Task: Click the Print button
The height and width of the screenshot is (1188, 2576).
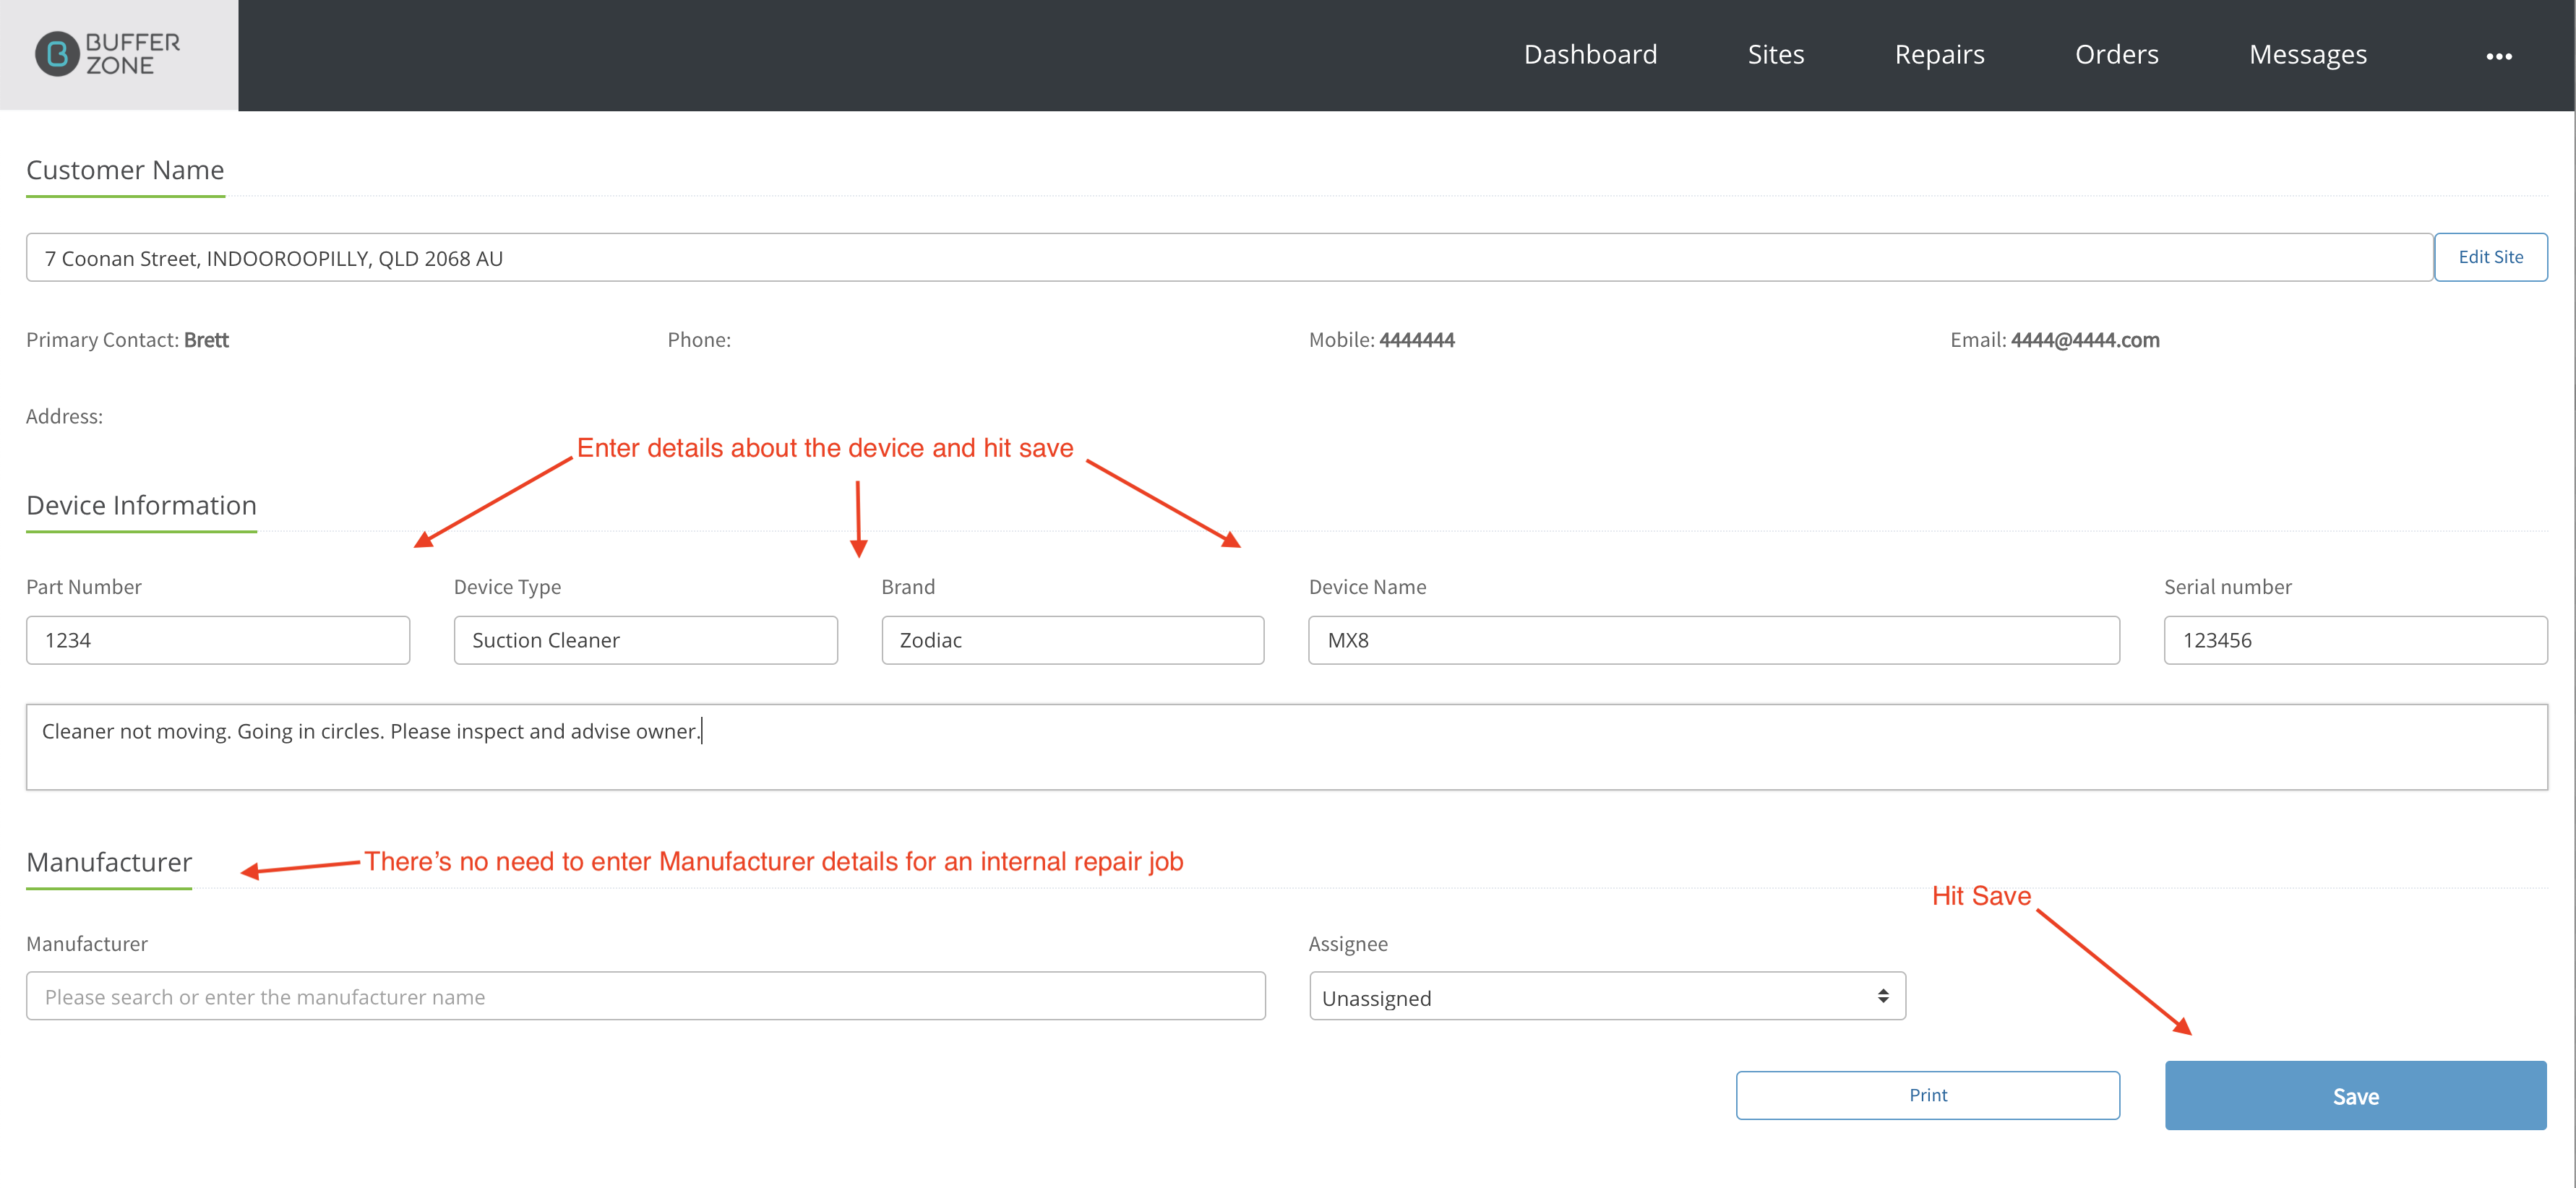Action: pos(1927,1095)
